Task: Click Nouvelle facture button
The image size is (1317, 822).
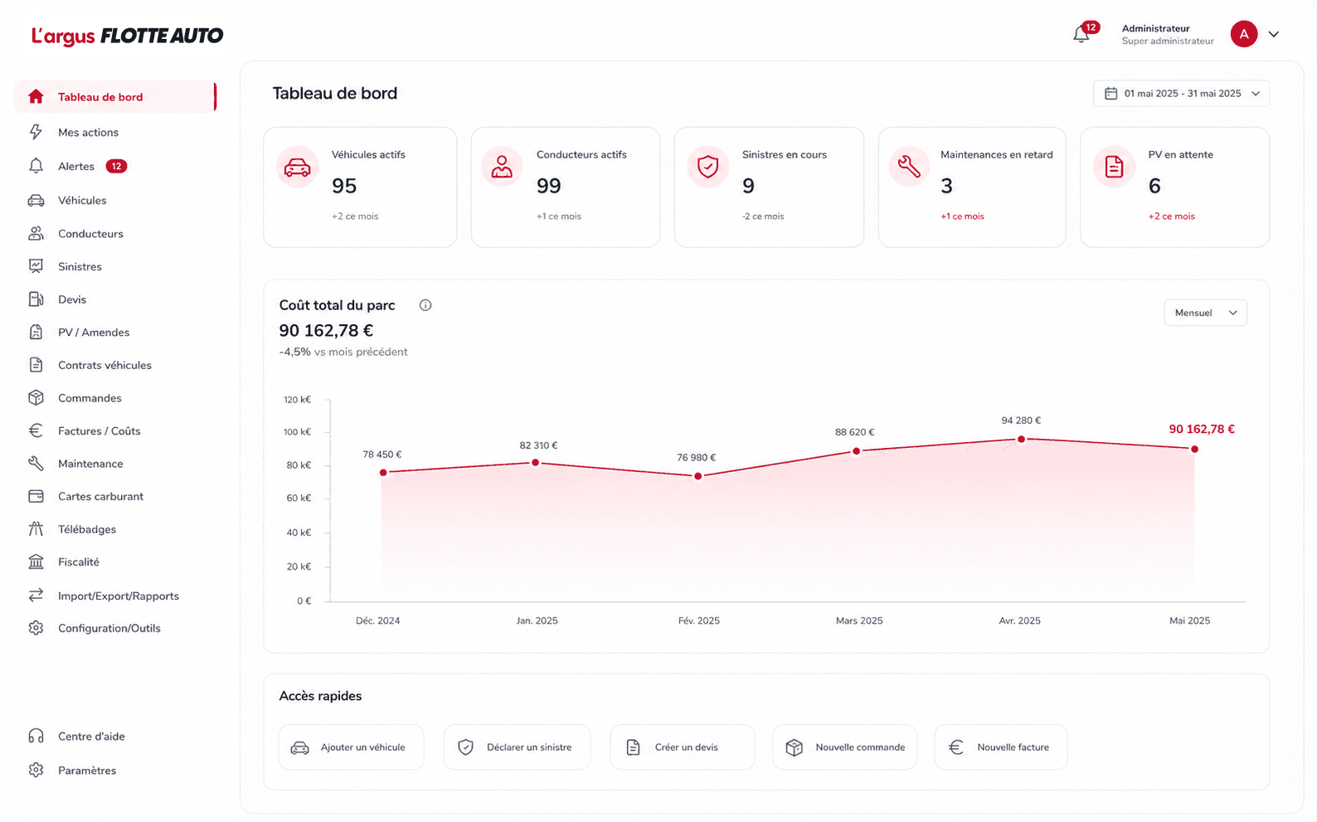Action: pos(1000,747)
